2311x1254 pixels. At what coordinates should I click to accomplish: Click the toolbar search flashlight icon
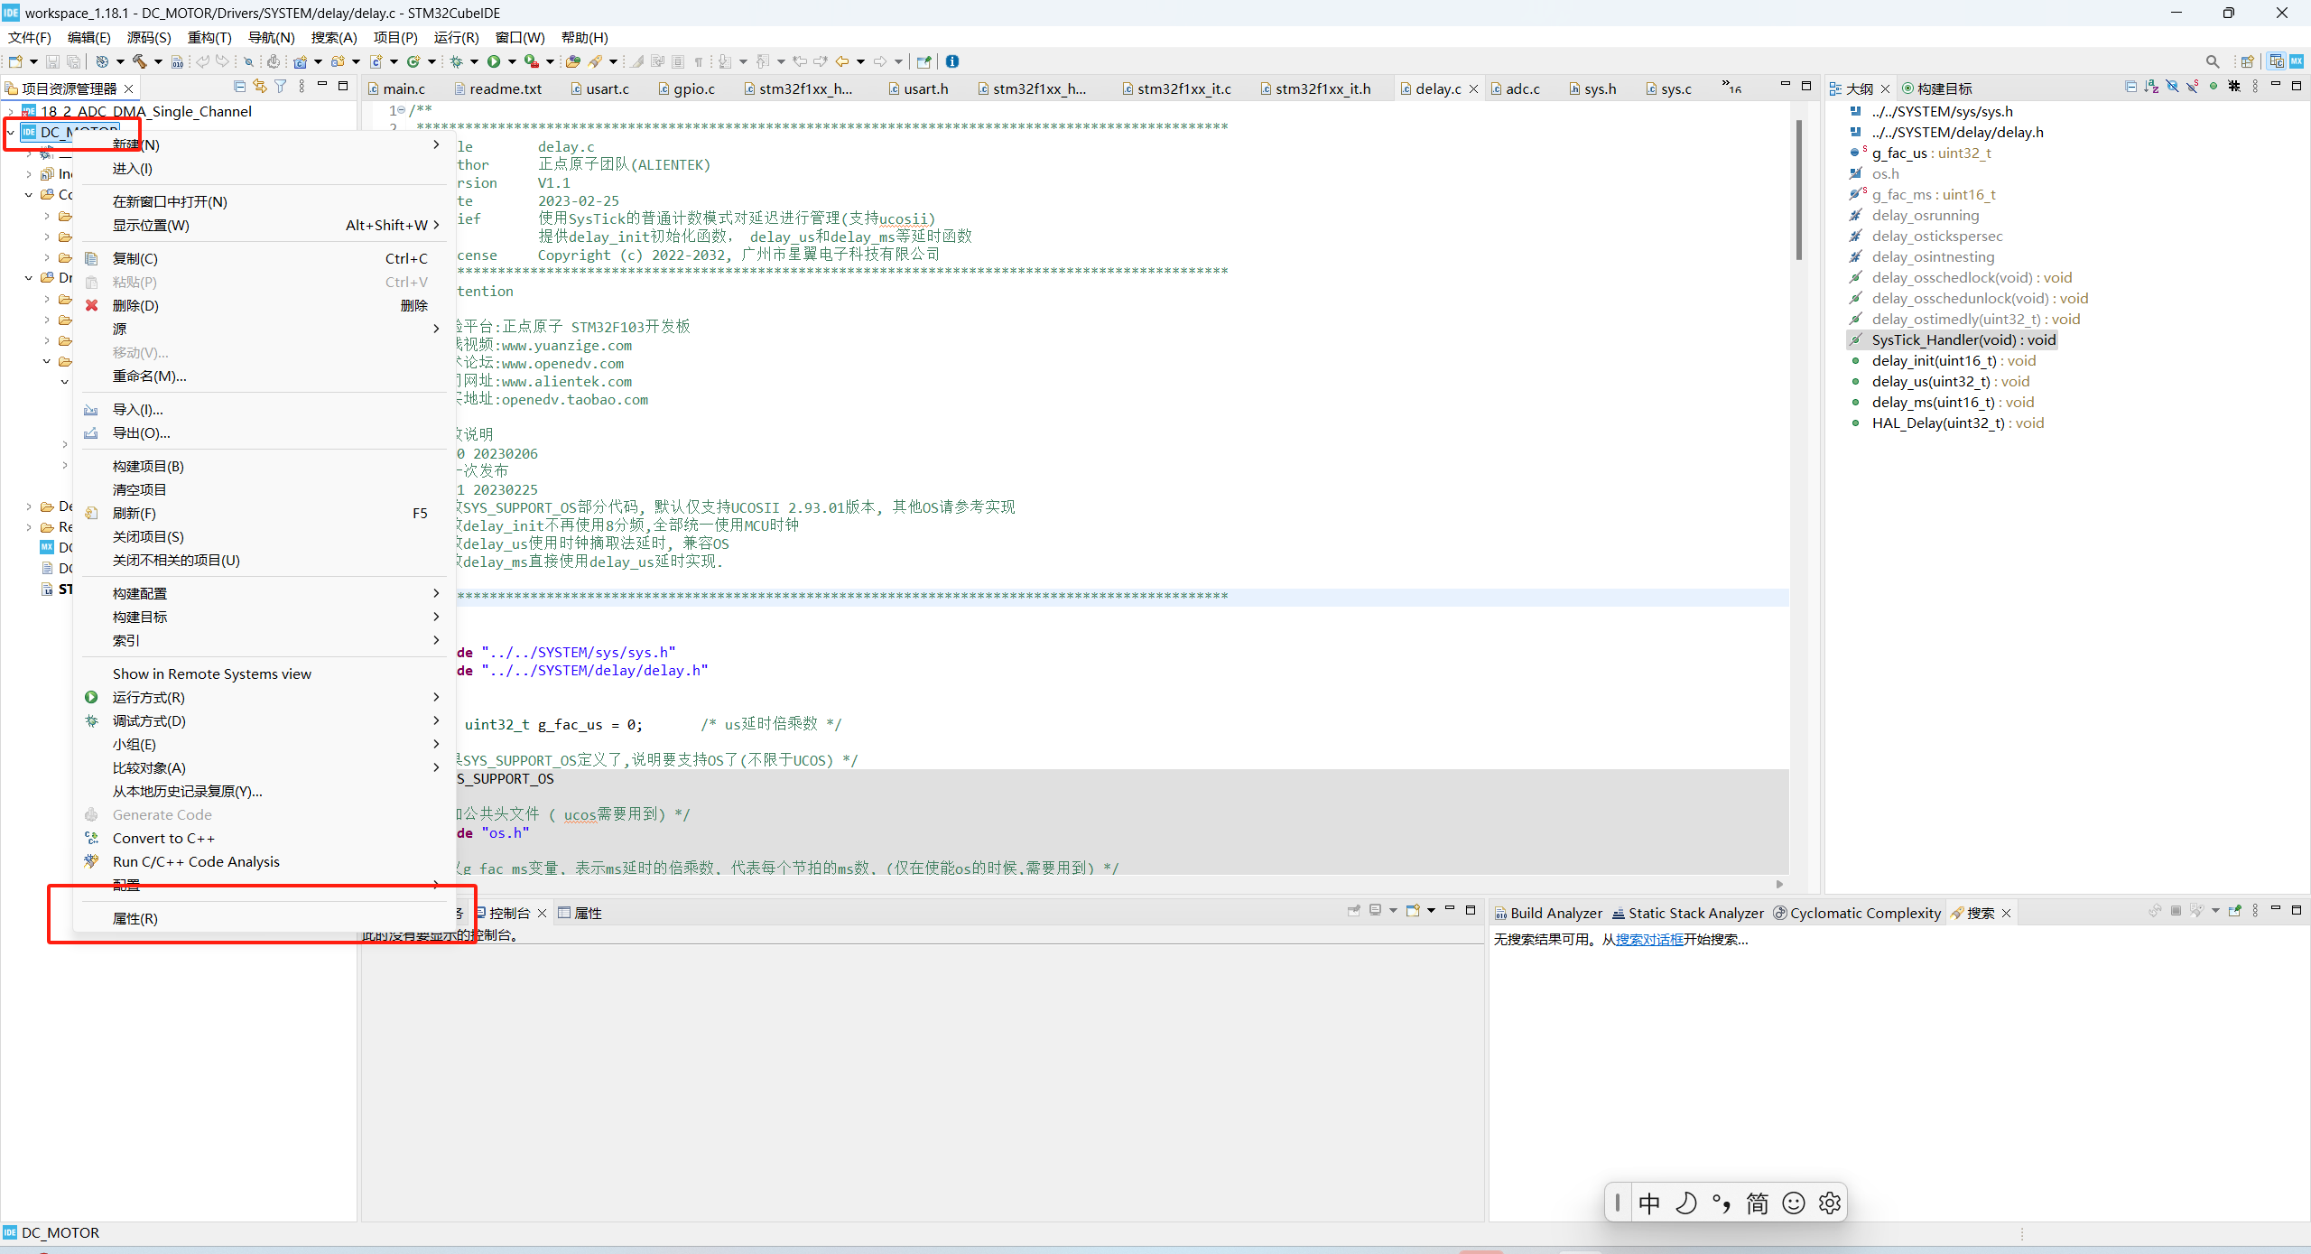[x=596, y=61]
